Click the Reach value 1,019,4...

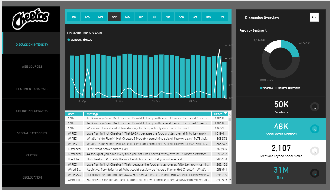click(x=220, y=133)
